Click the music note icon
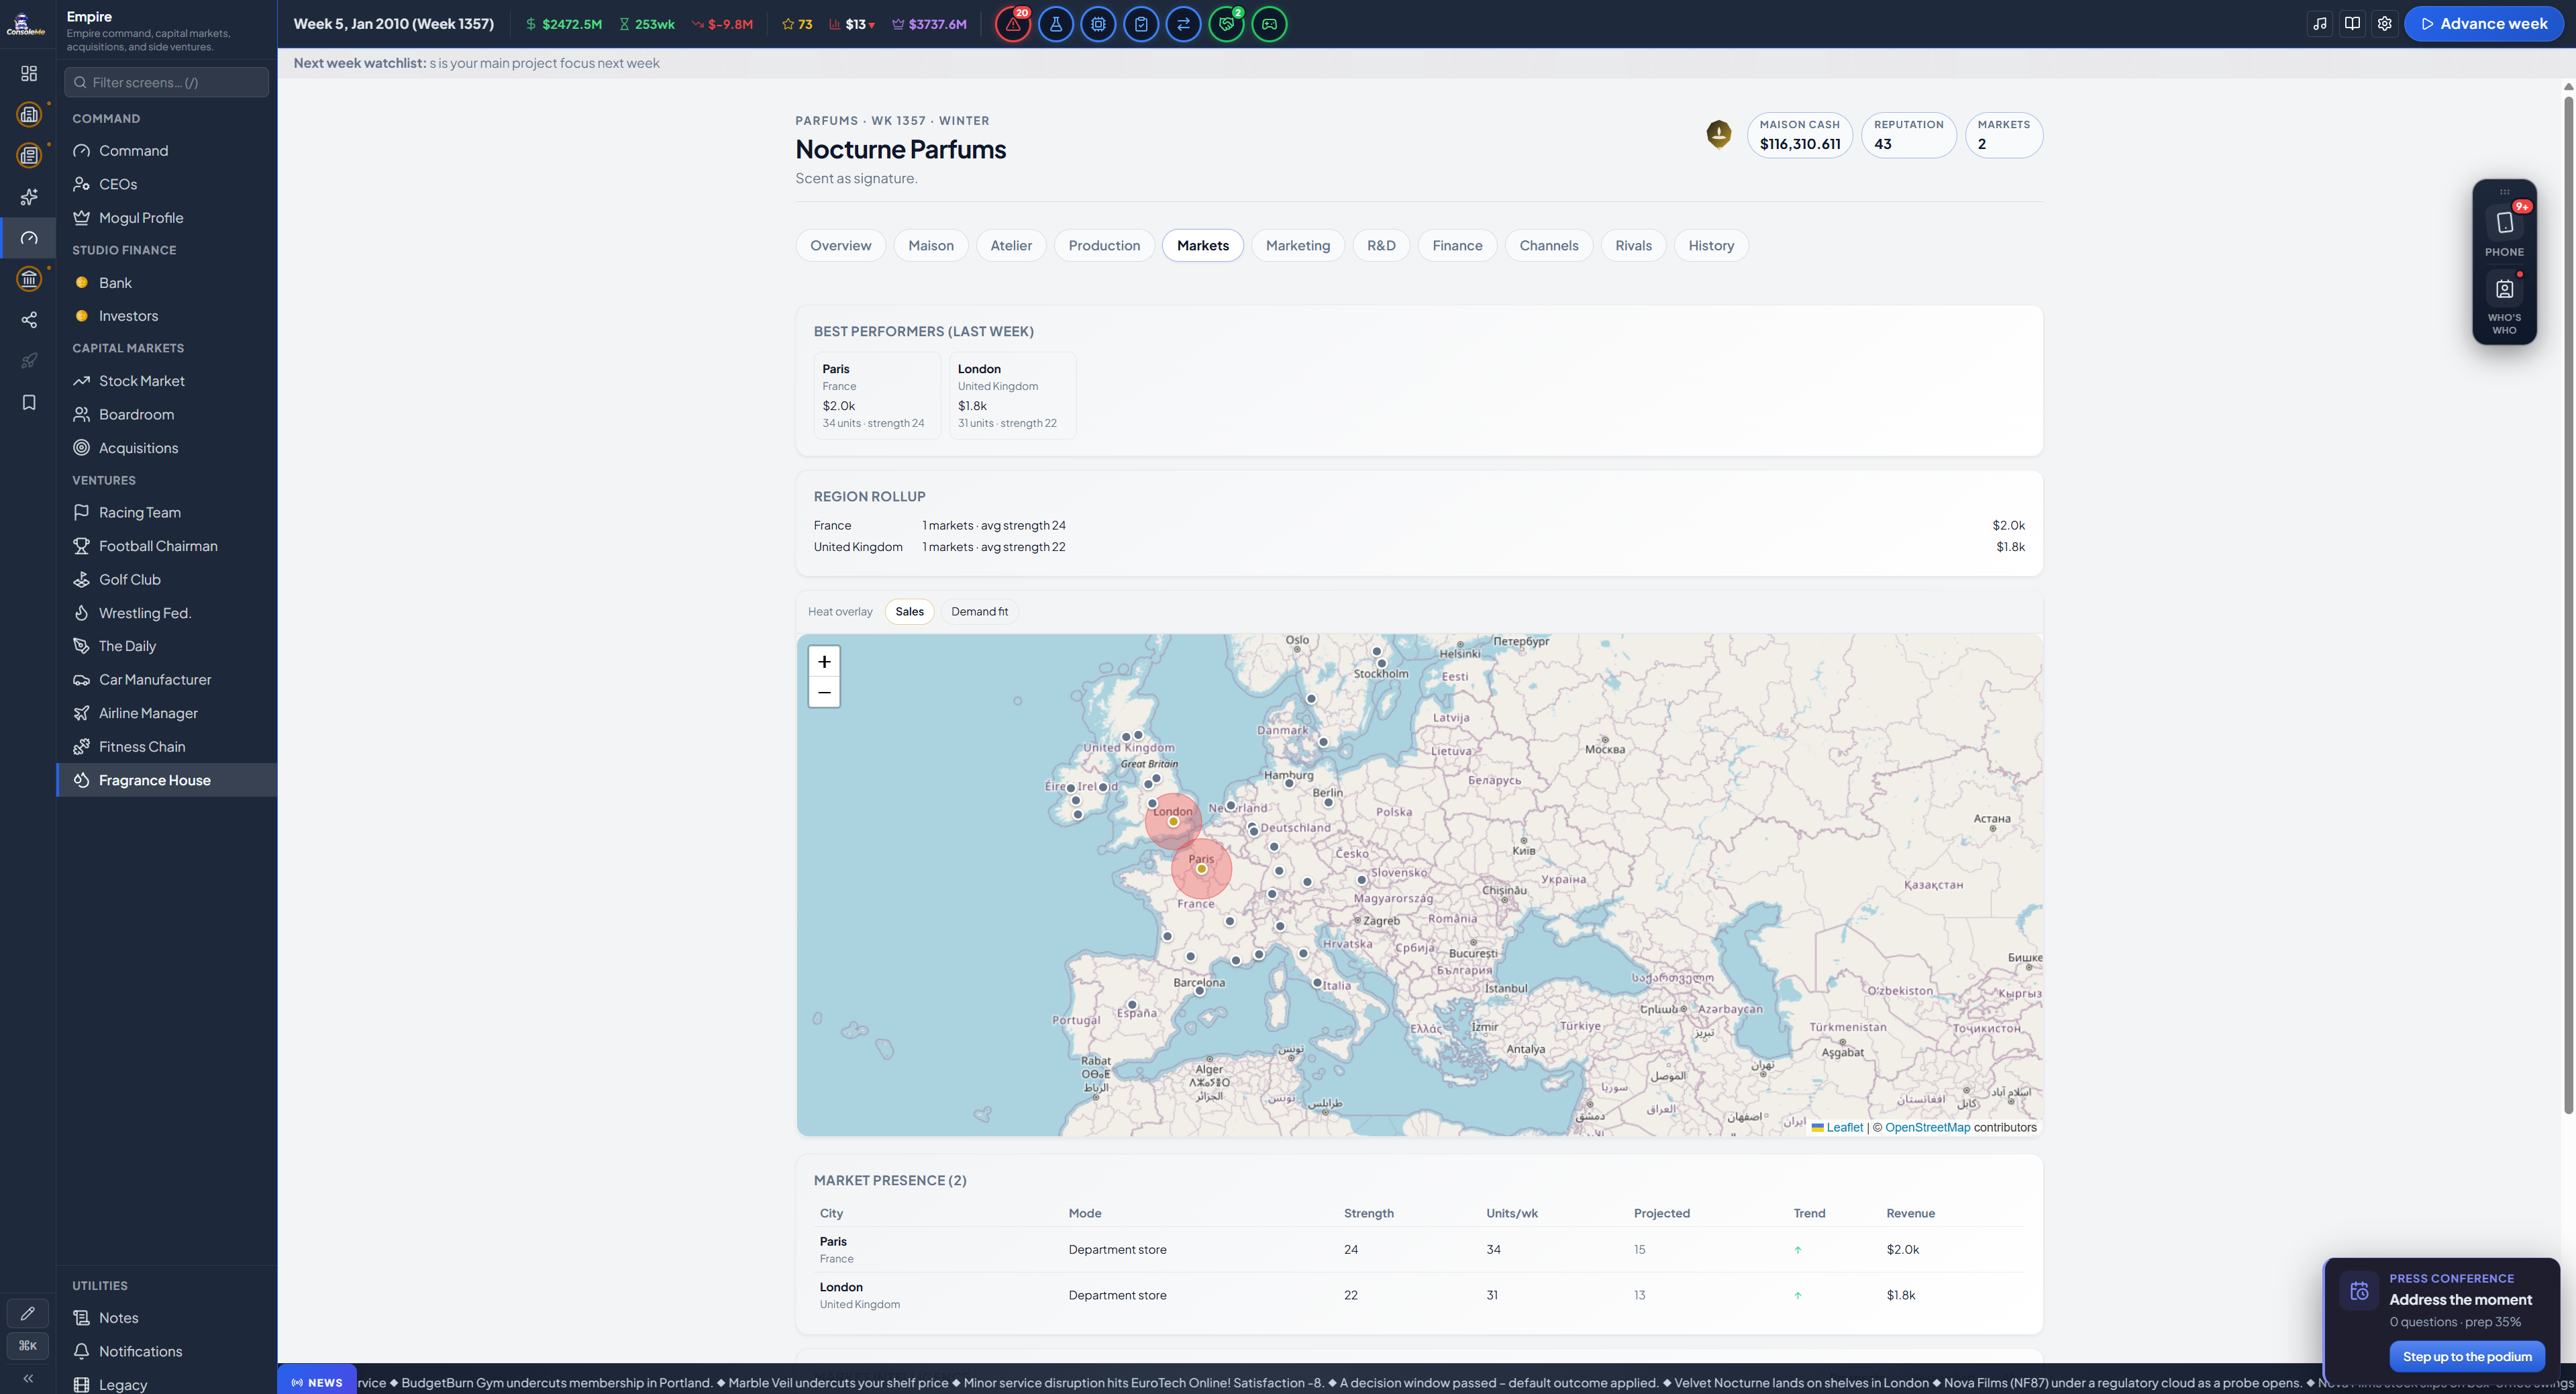2576x1394 pixels. [x=2320, y=24]
